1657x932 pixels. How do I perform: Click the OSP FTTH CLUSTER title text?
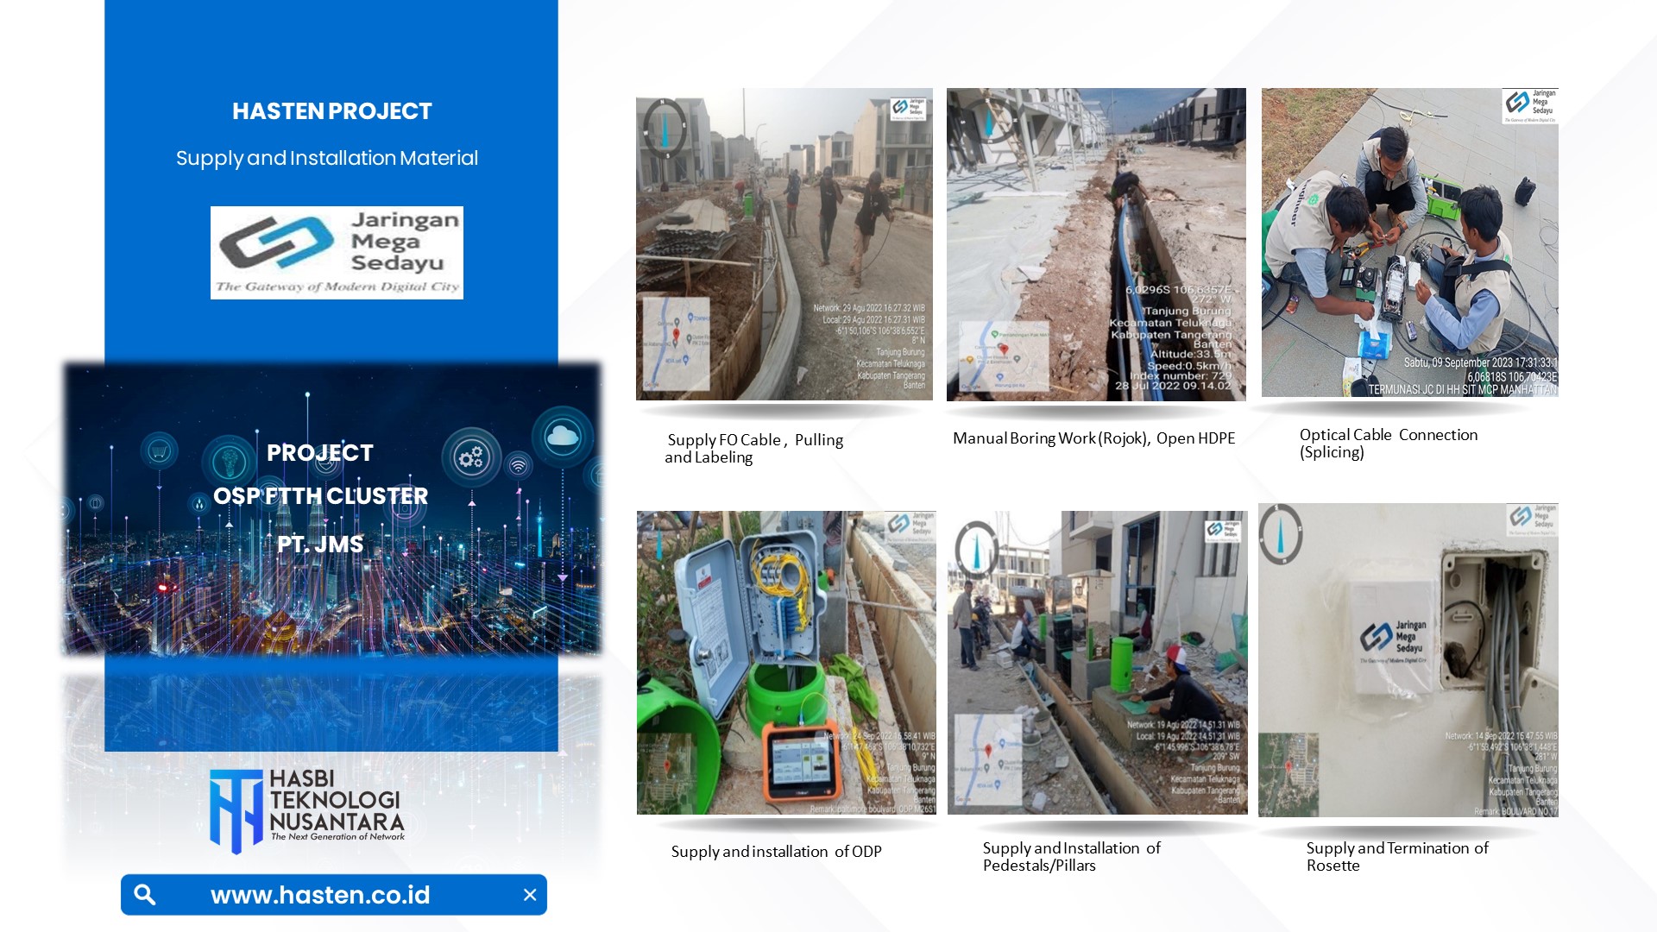point(320,496)
